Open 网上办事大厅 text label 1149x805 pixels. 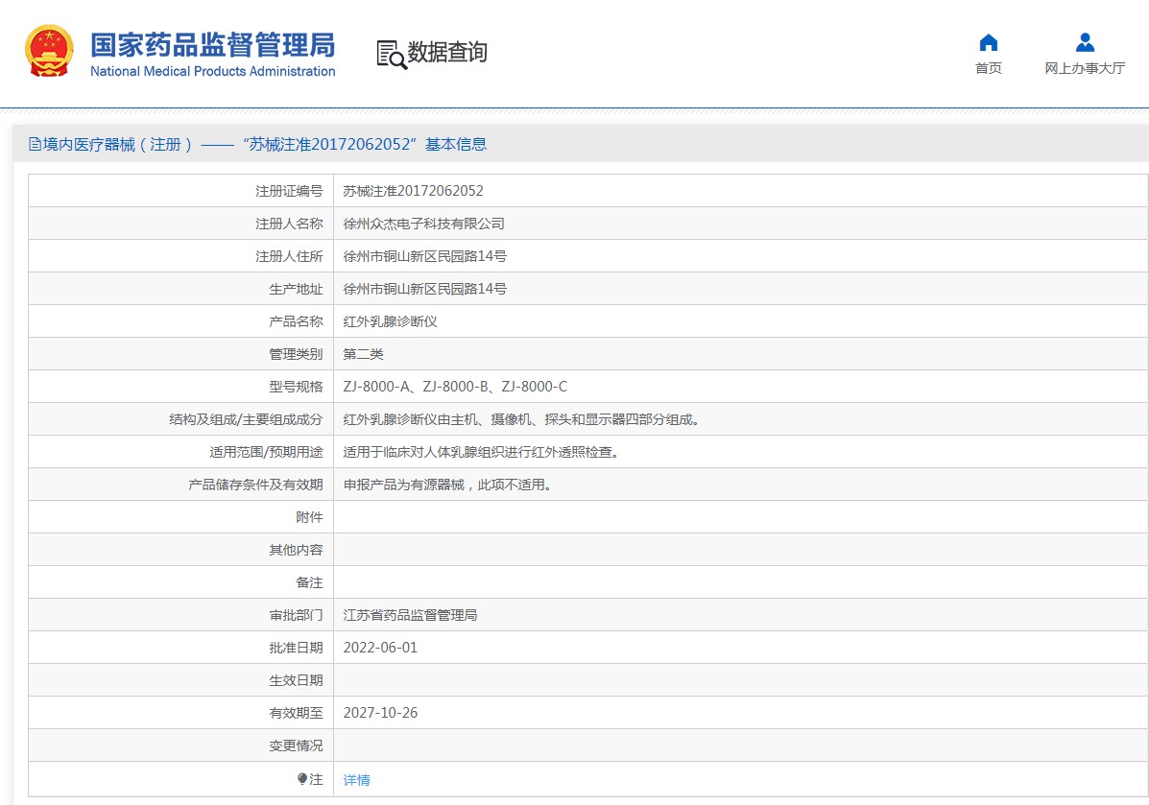pos(1085,68)
